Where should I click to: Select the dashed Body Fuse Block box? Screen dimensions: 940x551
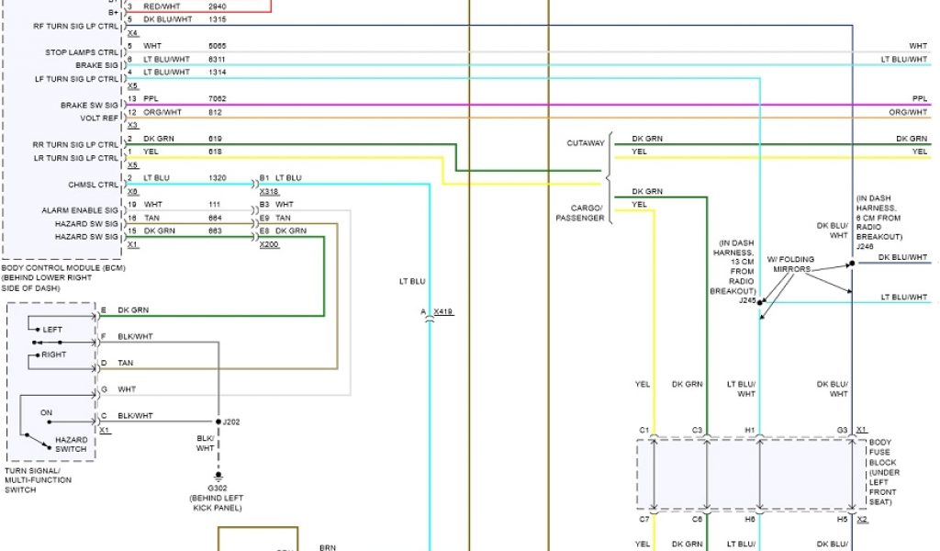click(x=752, y=474)
